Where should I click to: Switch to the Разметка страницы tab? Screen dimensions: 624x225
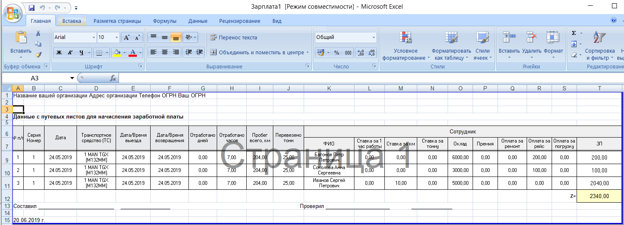coord(117,21)
